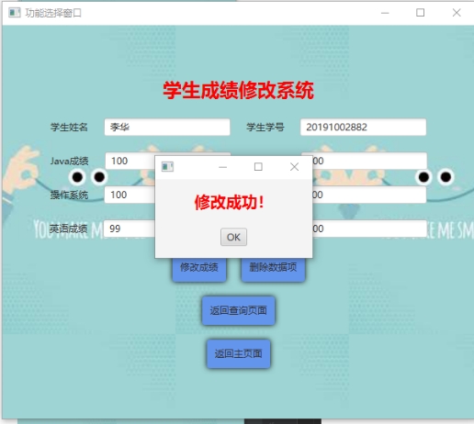Minimize the 修改成功 popup dialog
The height and width of the screenshot is (424, 474).
(223, 167)
